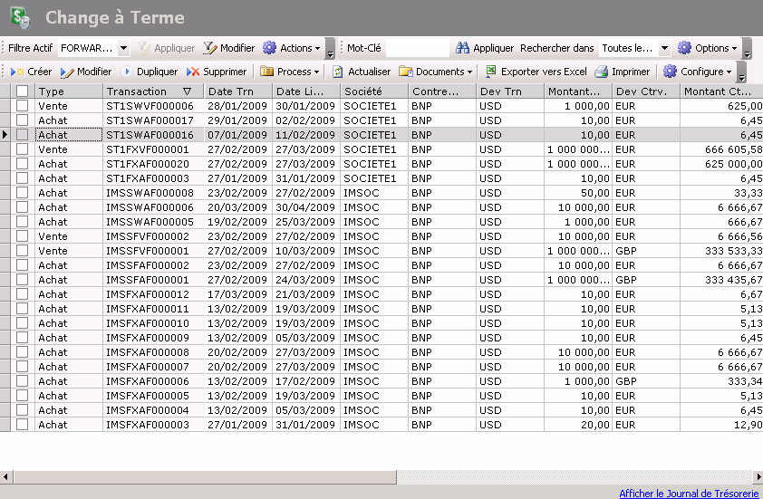Click the Créer toolbar icon
Screen dimensions: 763x499
coord(17,72)
